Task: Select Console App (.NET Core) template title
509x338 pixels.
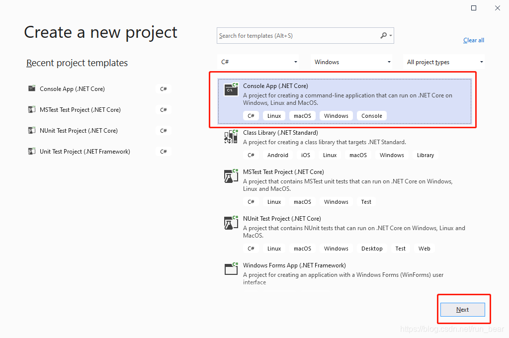Action: pos(275,85)
